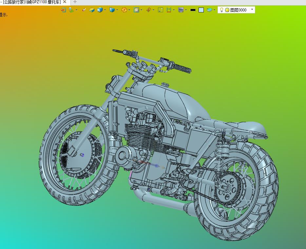Expand the monitor display dropdown arrow
The image size is (306, 249).
(186, 10)
